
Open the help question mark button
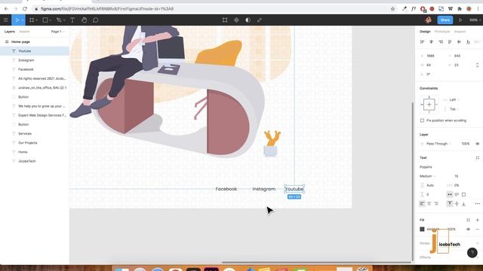[x=472, y=253]
